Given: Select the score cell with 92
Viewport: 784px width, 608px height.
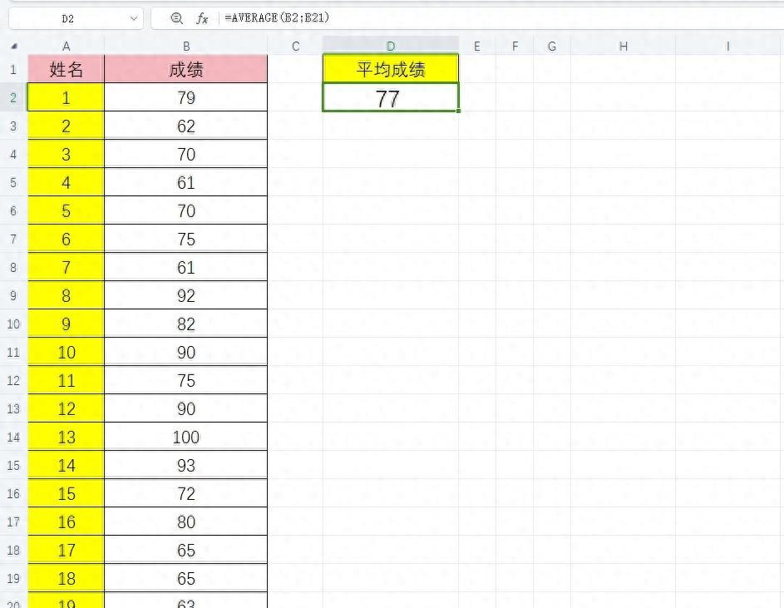Looking at the screenshot, I should 186,295.
